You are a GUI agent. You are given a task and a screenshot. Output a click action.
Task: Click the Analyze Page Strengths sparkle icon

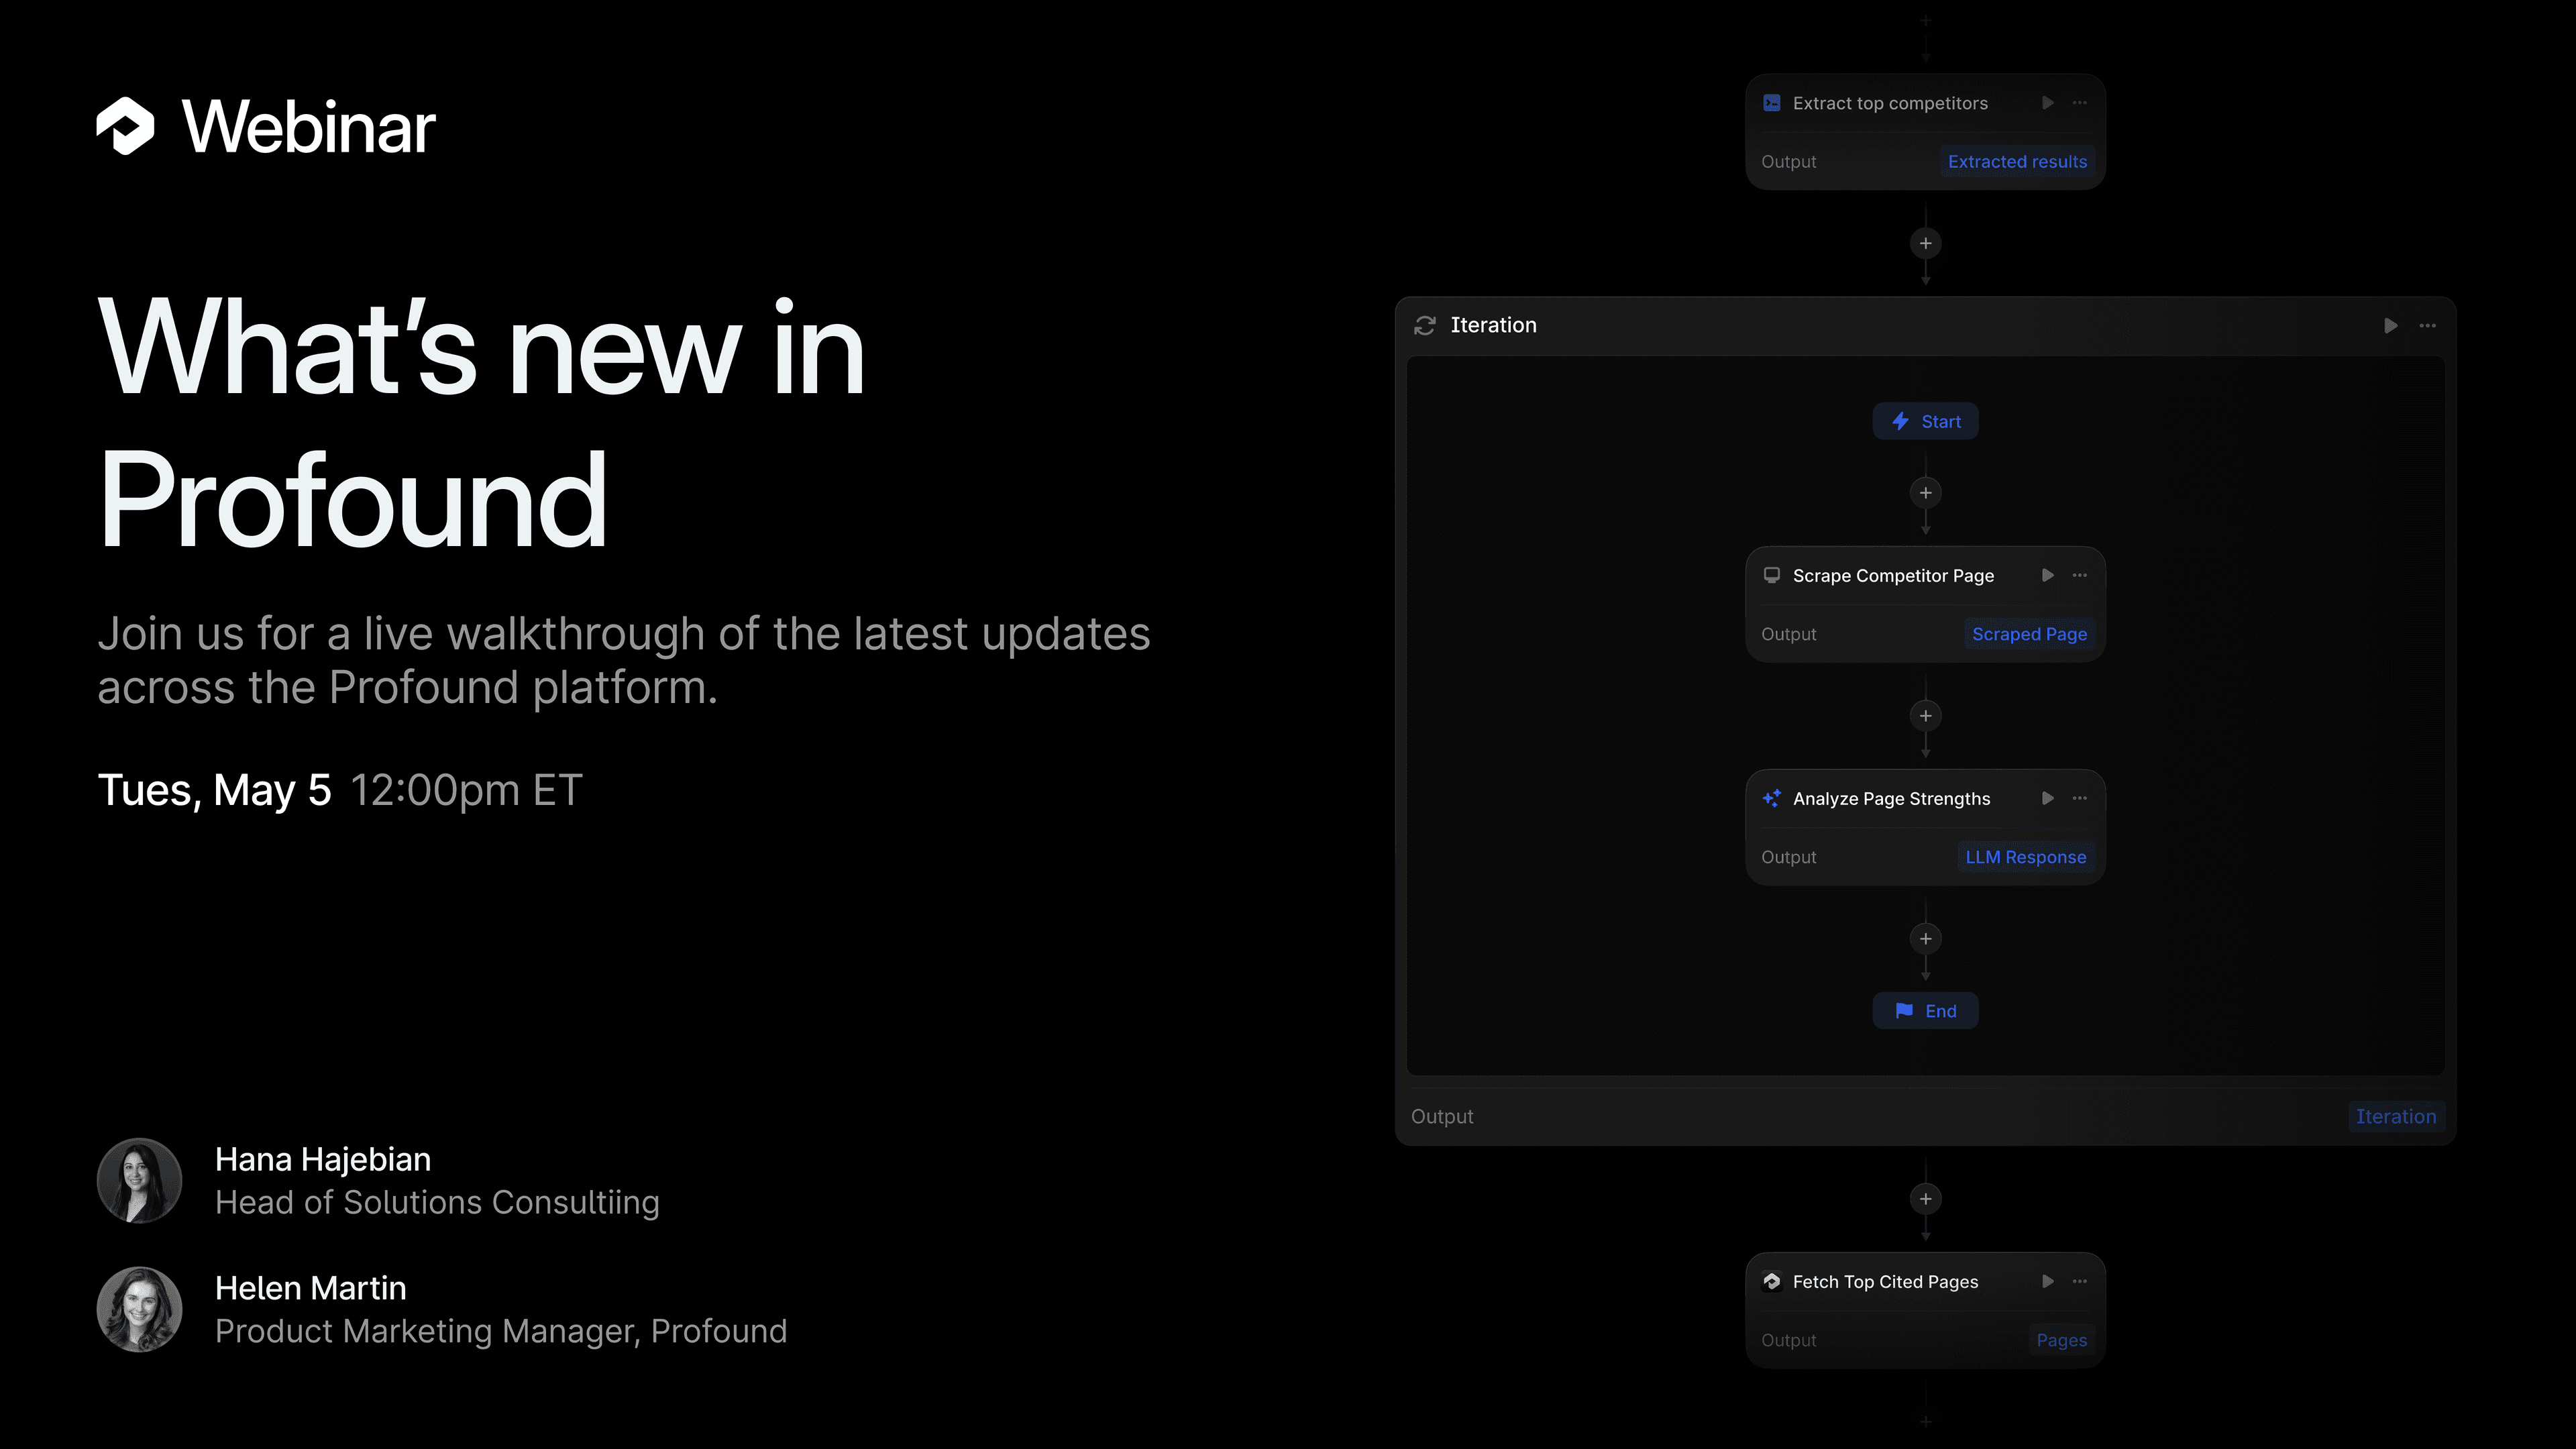(x=1771, y=798)
